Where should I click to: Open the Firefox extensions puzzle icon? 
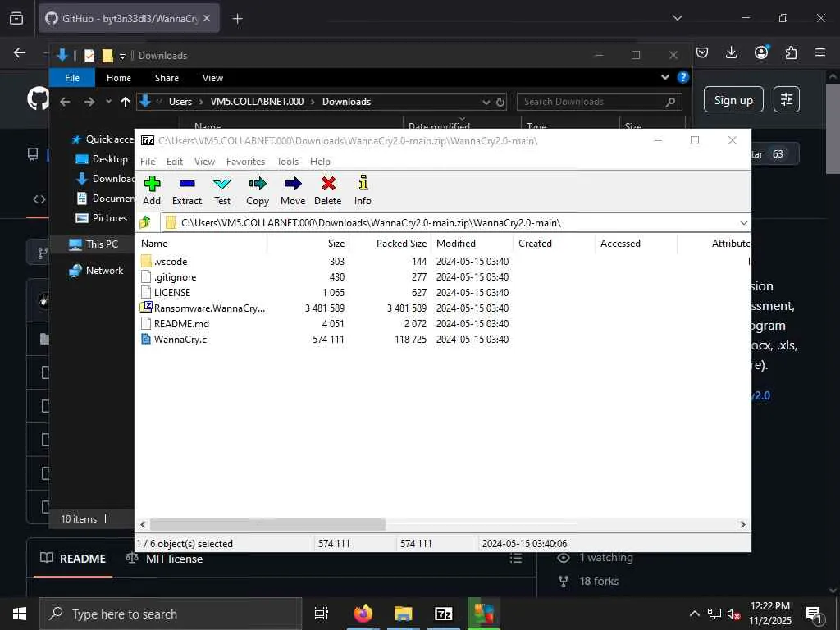(x=792, y=52)
